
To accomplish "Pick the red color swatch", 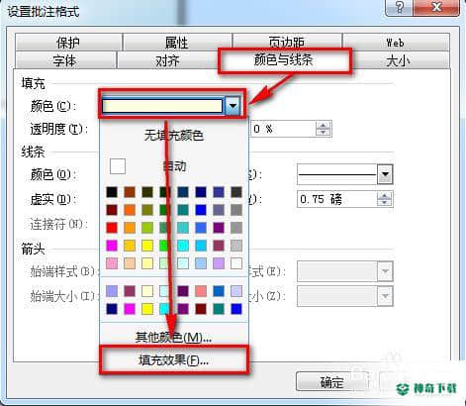I will pyautogui.click(x=112, y=228).
